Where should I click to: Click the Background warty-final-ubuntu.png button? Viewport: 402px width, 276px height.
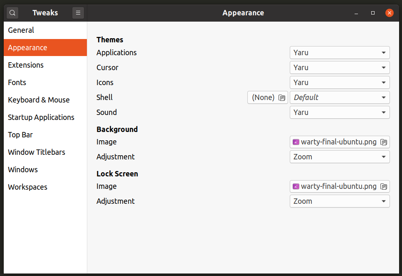(340, 142)
